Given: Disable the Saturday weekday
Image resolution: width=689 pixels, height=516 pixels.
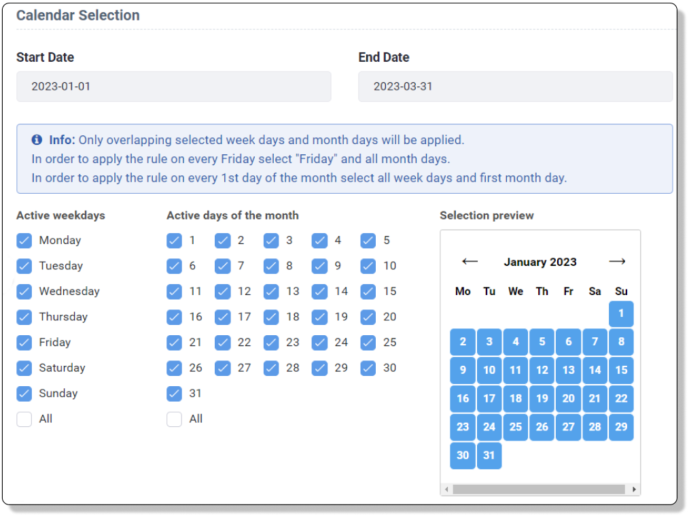Looking at the screenshot, I should click(x=24, y=368).
